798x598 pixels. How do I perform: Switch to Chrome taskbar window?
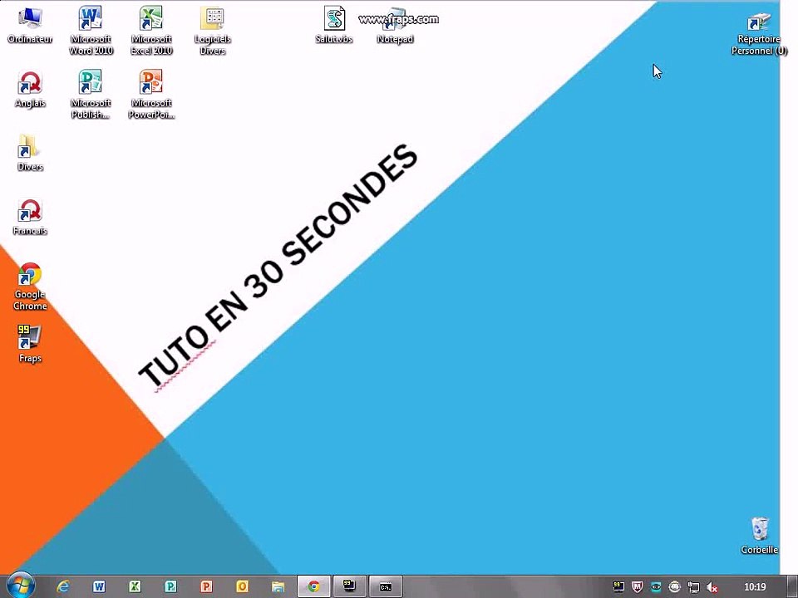point(314,587)
